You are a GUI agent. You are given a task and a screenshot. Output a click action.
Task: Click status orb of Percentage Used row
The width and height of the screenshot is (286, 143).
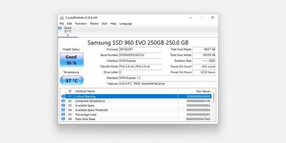coord(63,115)
